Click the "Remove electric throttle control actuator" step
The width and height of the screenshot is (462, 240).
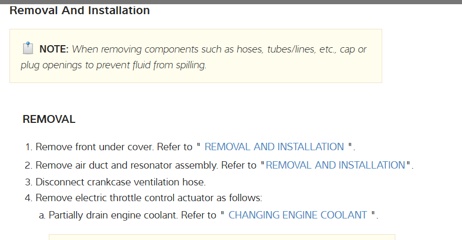pos(149,199)
